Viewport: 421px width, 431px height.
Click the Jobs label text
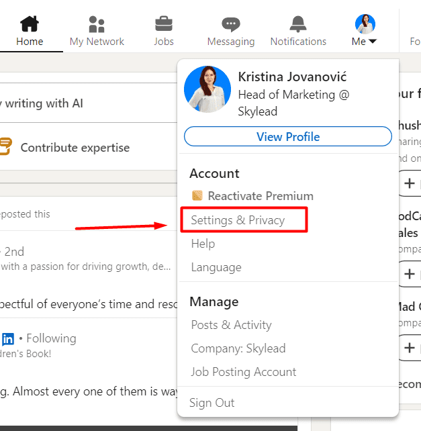(164, 42)
